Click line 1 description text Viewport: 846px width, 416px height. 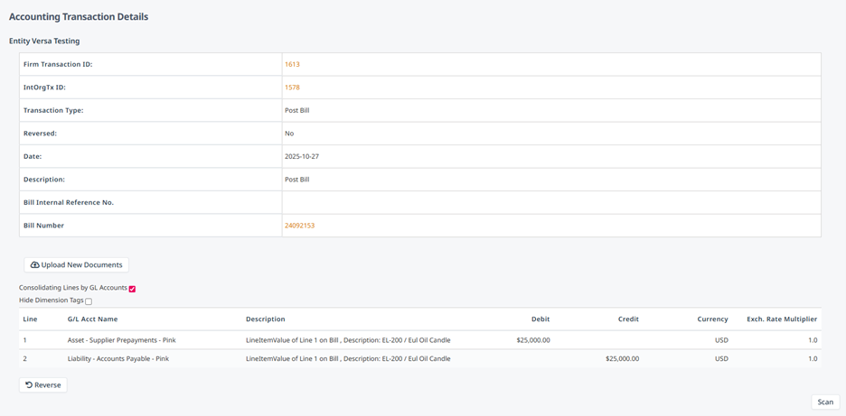coord(348,340)
